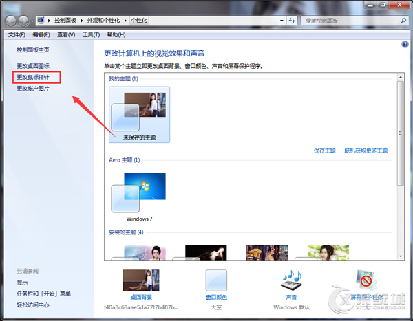Image resolution: width=413 pixels, height=321 pixels.
Task: Click the theme list scroll down arrow
Action: coord(401,256)
